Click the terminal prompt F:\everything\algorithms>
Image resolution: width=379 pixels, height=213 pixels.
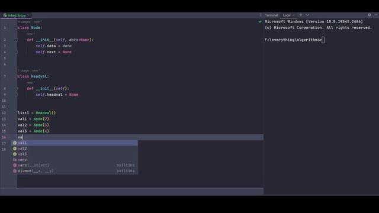click(293, 40)
